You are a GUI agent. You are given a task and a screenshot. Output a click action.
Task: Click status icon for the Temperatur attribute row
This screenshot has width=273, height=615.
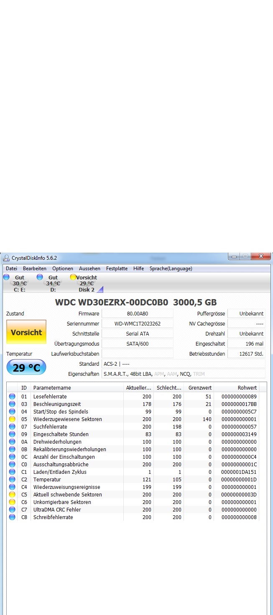[12, 479]
